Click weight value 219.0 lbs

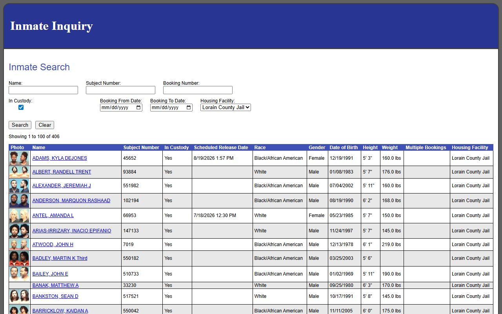coord(391,245)
